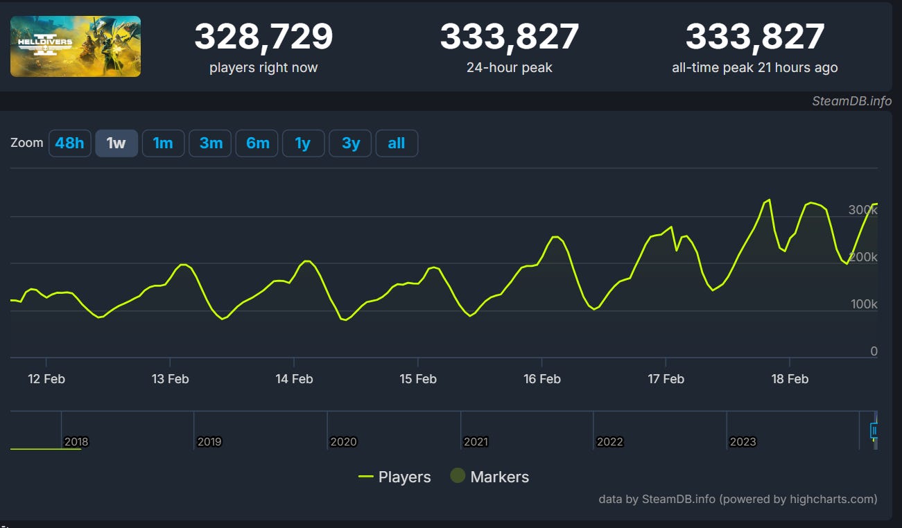Click the Helldivers 2 banner image
This screenshot has height=528, width=902.
(x=75, y=46)
